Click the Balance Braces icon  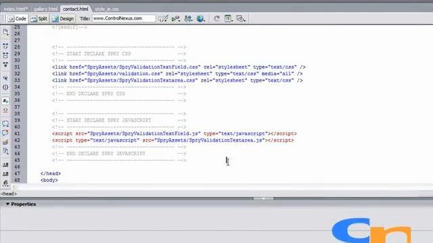coord(5,87)
